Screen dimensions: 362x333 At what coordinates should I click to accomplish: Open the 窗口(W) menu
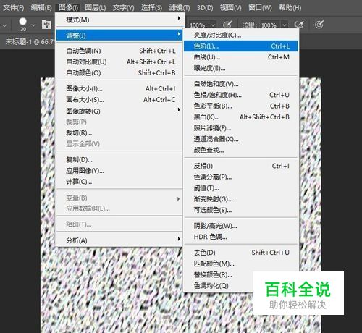[x=260, y=8]
